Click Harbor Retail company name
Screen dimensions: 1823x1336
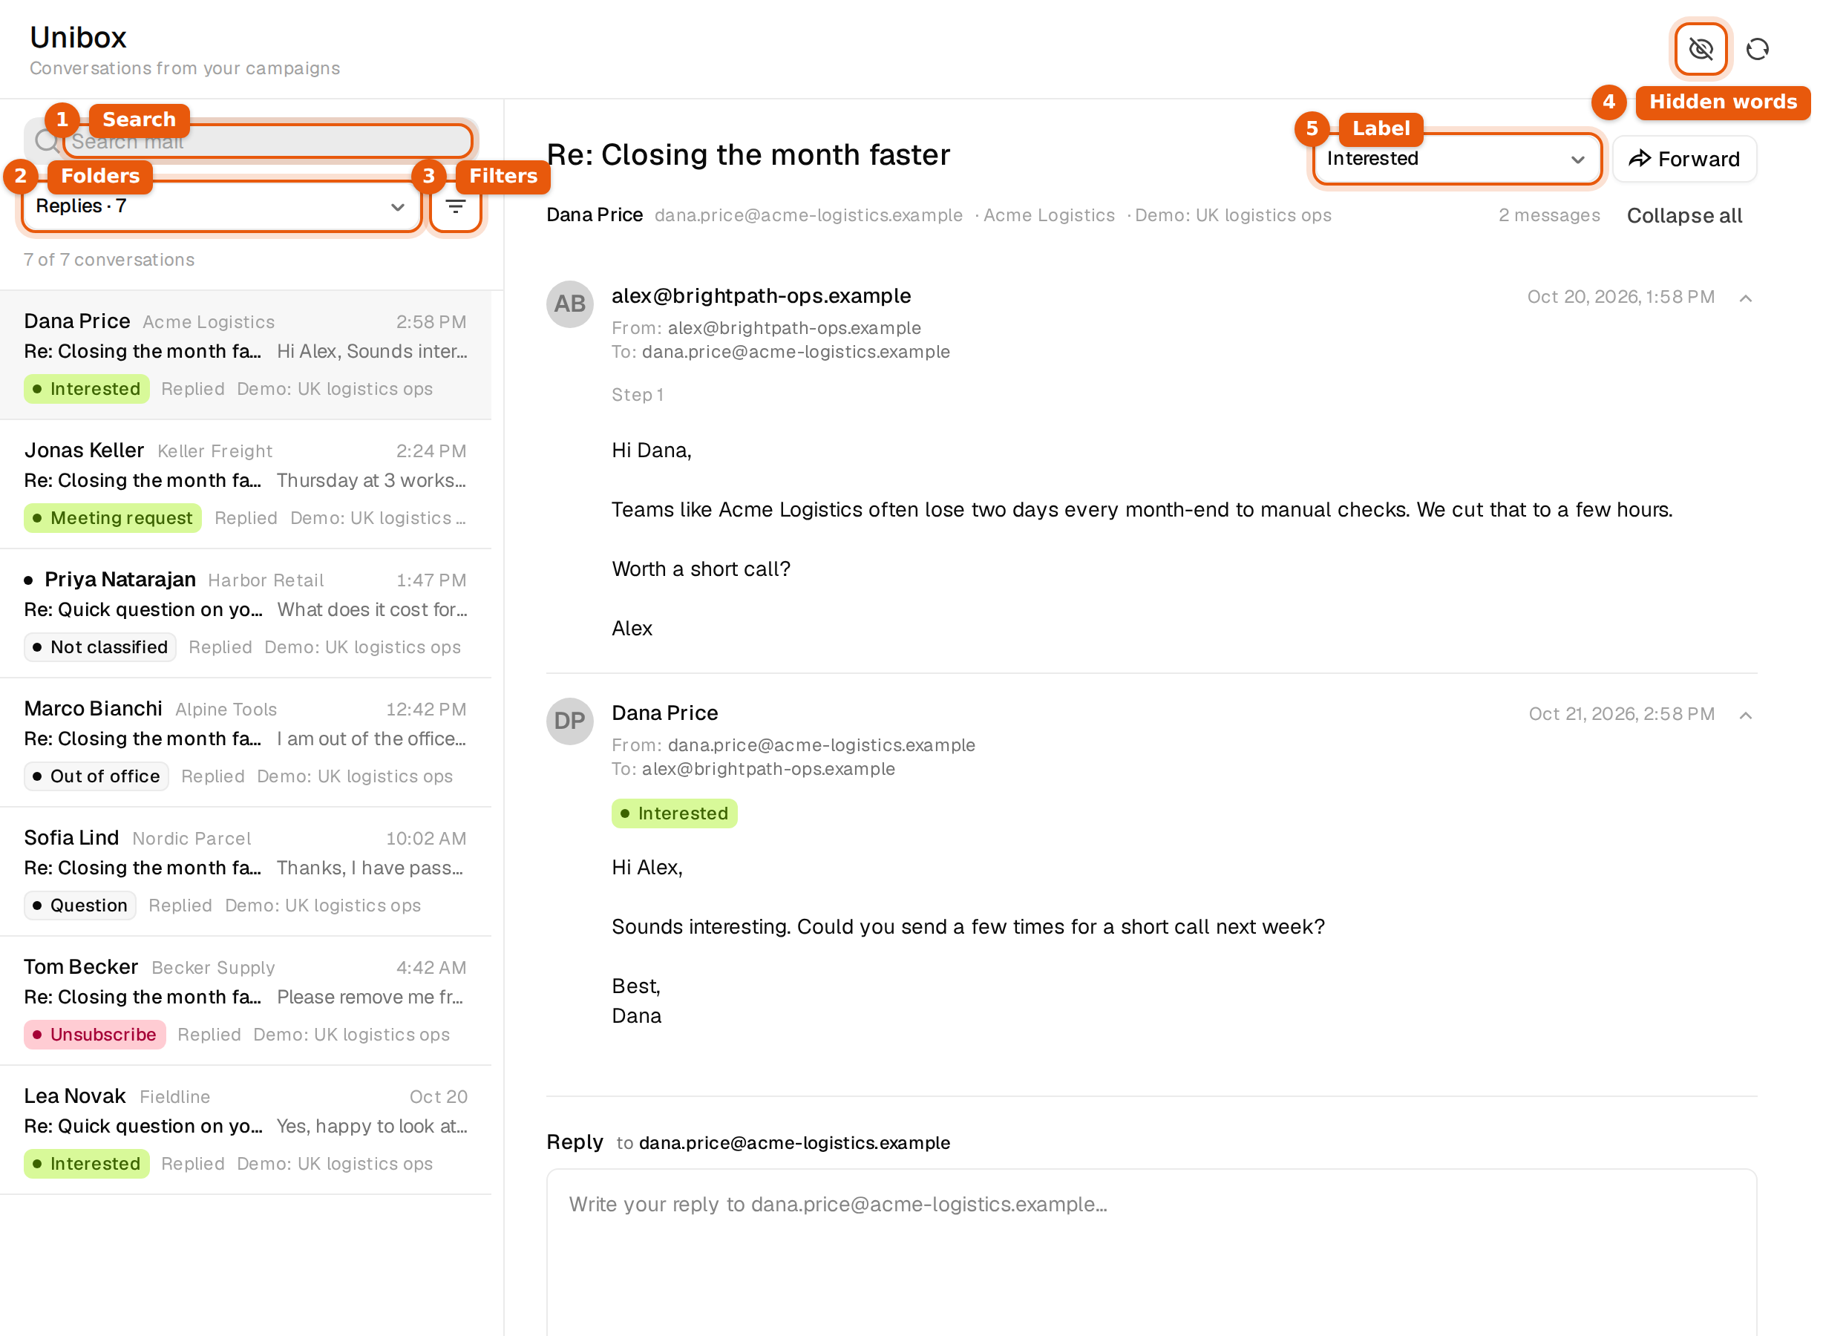pyautogui.click(x=266, y=580)
